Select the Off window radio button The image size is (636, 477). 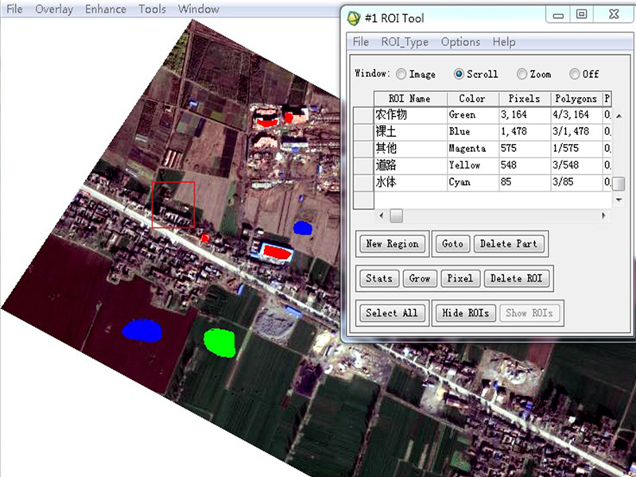[574, 74]
